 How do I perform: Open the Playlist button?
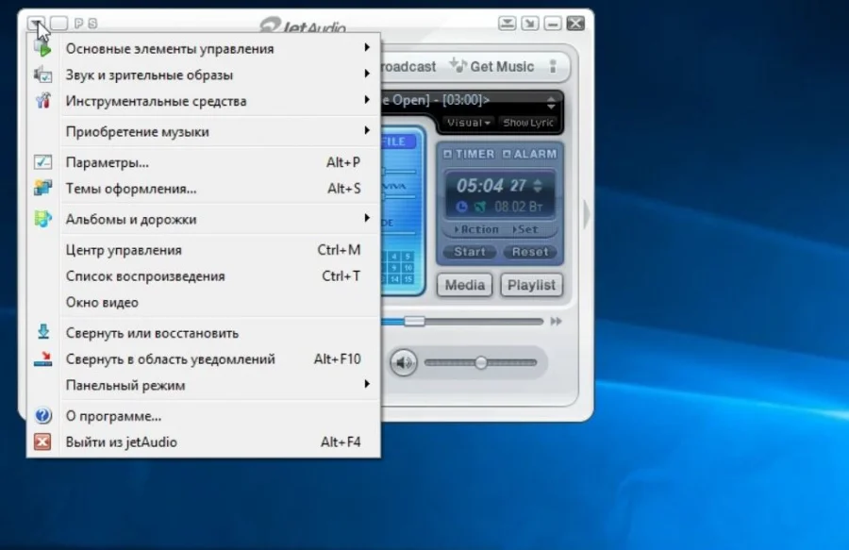click(x=531, y=285)
